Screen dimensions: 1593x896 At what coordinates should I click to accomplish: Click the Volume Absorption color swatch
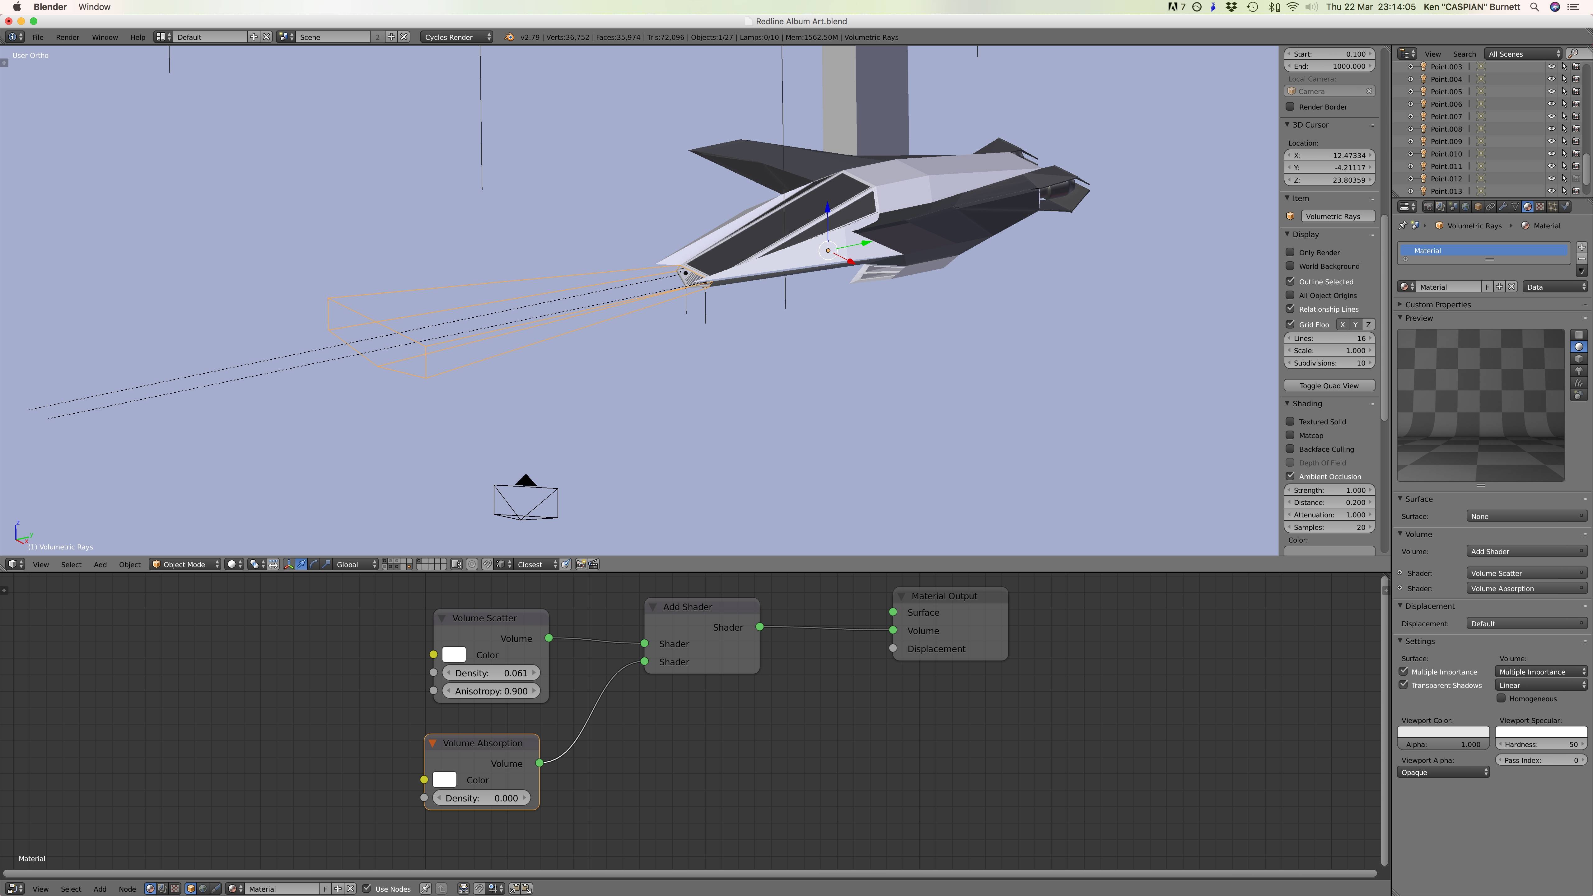[x=445, y=780]
